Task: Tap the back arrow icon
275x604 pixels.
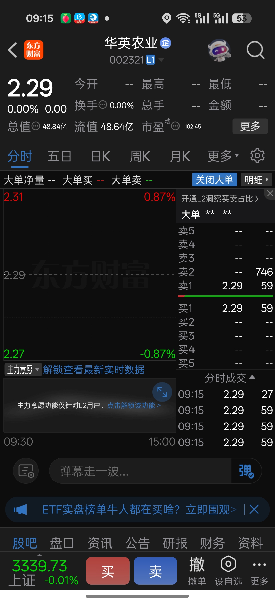Action: tap(12, 50)
